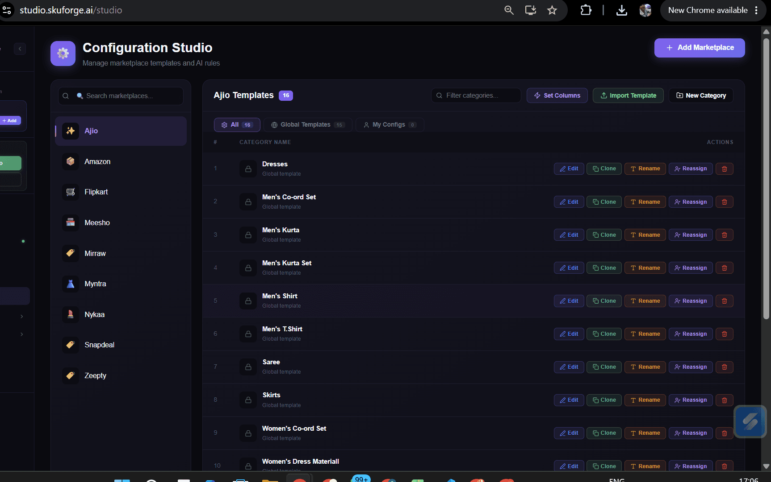Delete the Men's Shirt template
Image resolution: width=771 pixels, height=482 pixels.
[725, 301]
